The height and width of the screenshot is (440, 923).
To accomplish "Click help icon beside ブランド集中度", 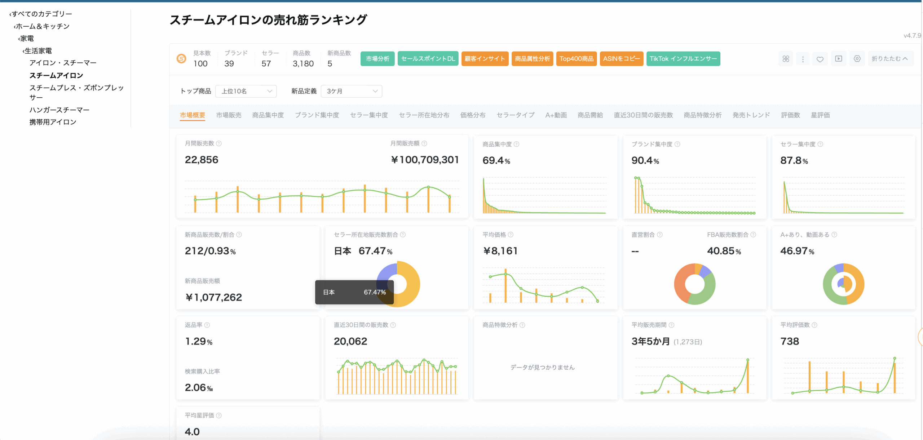I will [677, 144].
